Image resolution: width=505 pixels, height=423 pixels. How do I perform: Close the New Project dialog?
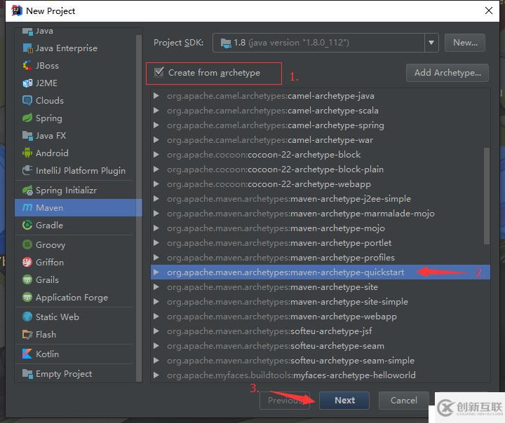[489, 11]
